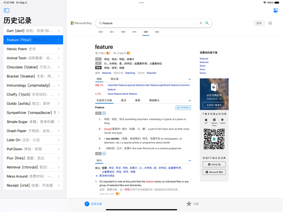Click the Wi-Fi icon in status bar
Image resolution: width=283 pixels, height=212 pixels.
(x=264, y=2)
